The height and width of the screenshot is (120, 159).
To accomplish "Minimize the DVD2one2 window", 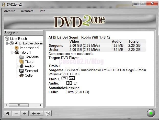I will point(135,4).
